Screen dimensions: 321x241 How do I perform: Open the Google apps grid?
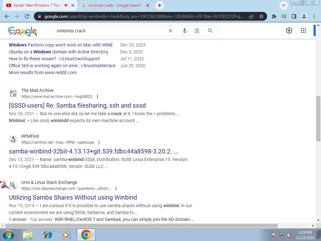tap(303, 30)
